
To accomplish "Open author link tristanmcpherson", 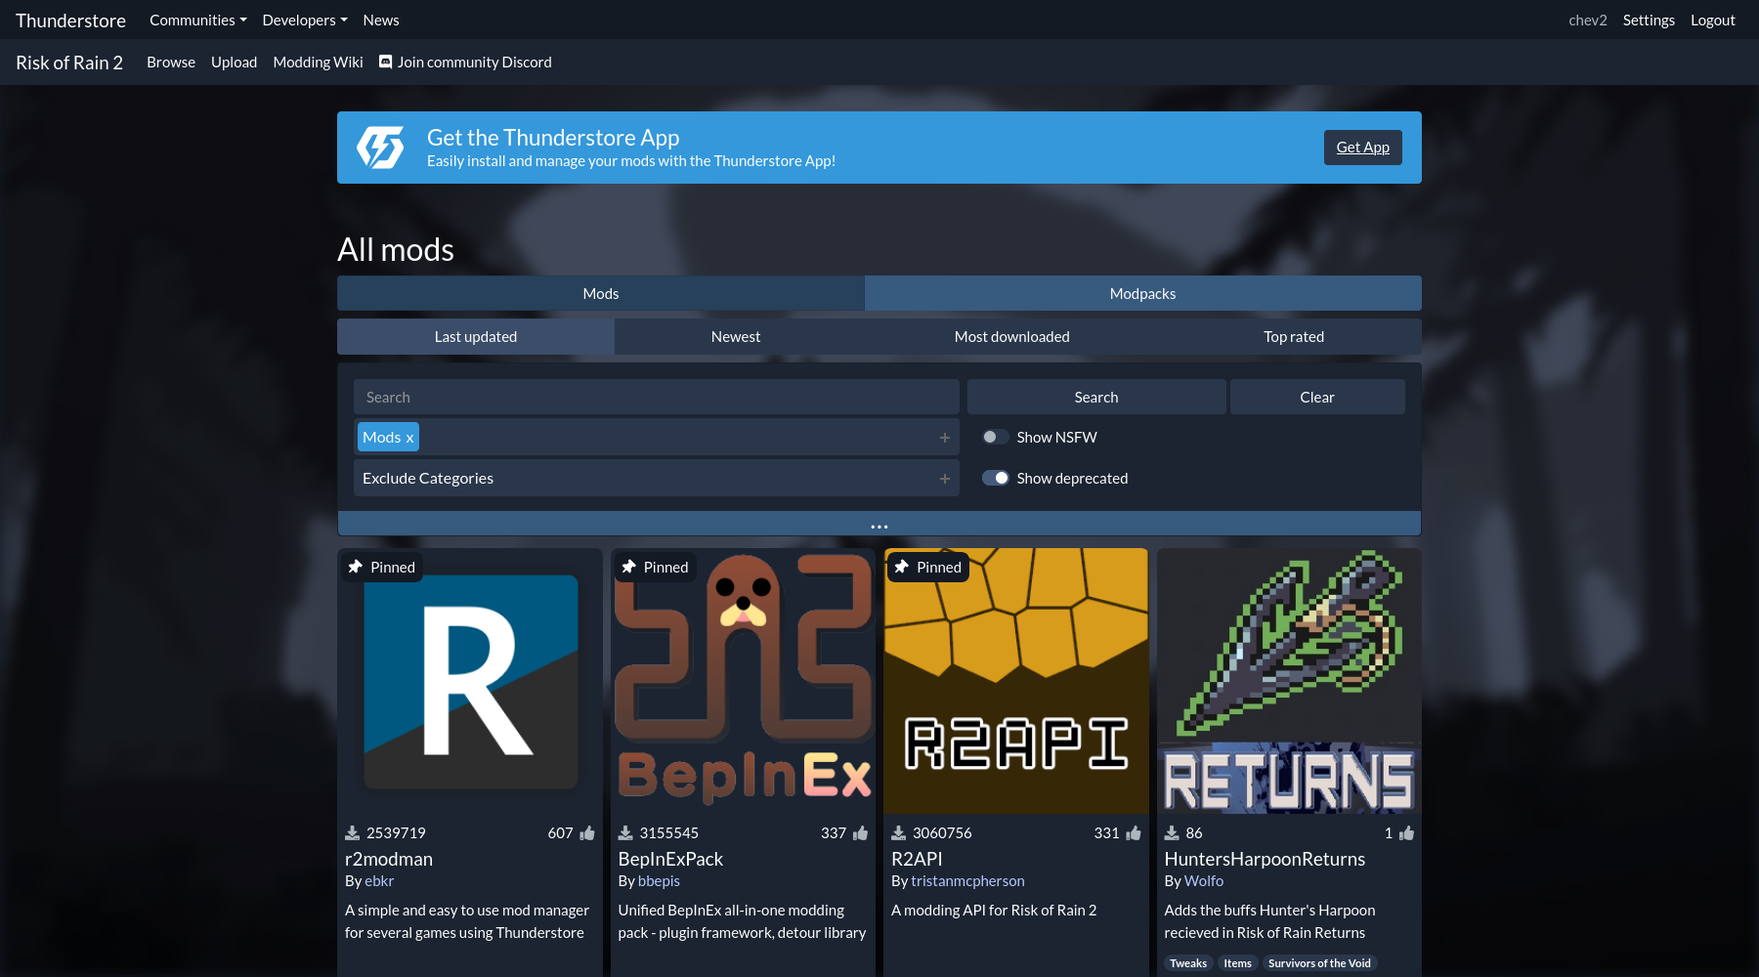I will coord(967,880).
